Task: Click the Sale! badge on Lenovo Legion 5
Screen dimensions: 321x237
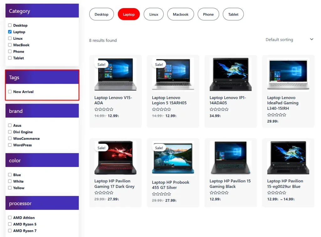Action: tap(159, 64)
